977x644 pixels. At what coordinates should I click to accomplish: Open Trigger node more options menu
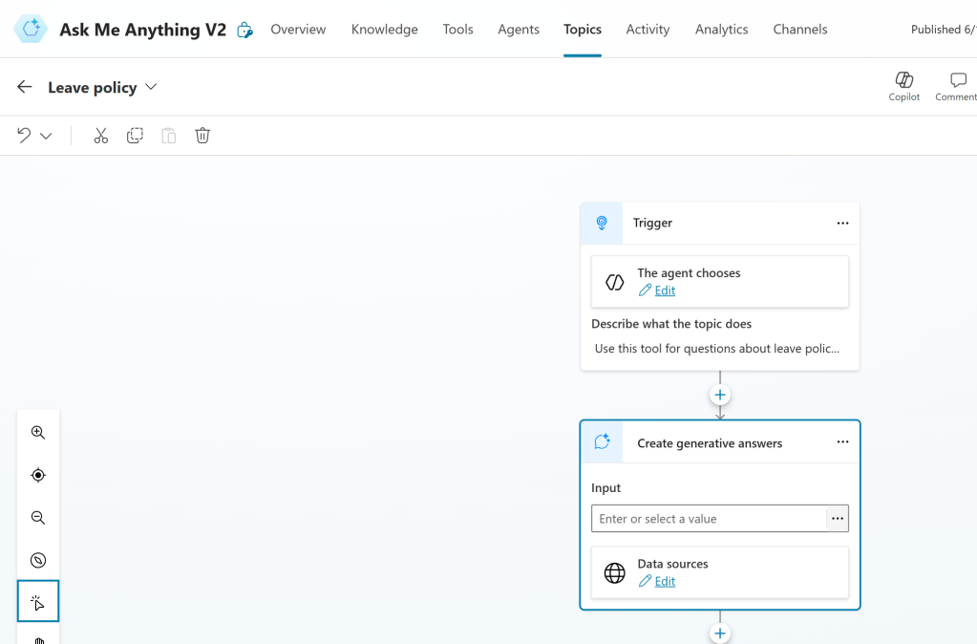click(842, 223)
